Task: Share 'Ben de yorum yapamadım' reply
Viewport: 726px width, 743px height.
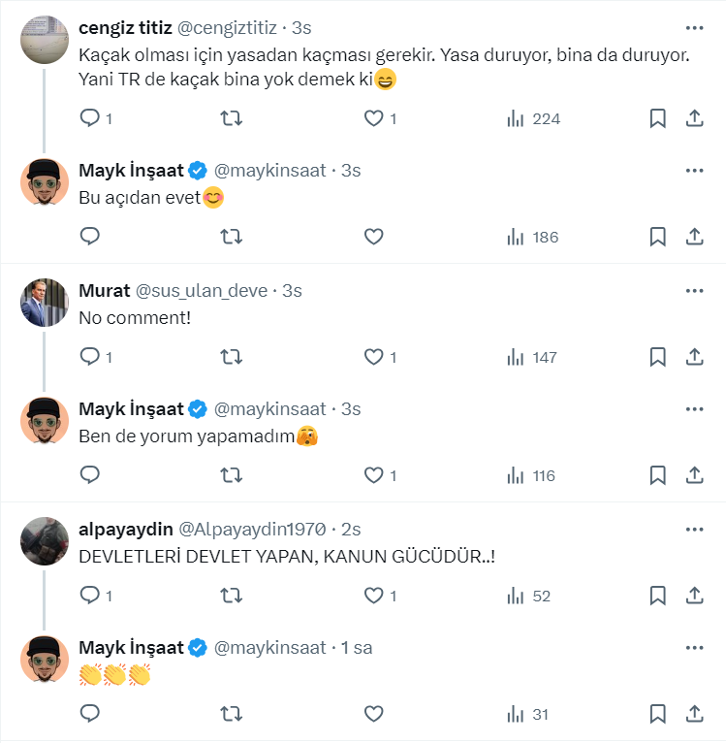Action: (x=694, y=475)
